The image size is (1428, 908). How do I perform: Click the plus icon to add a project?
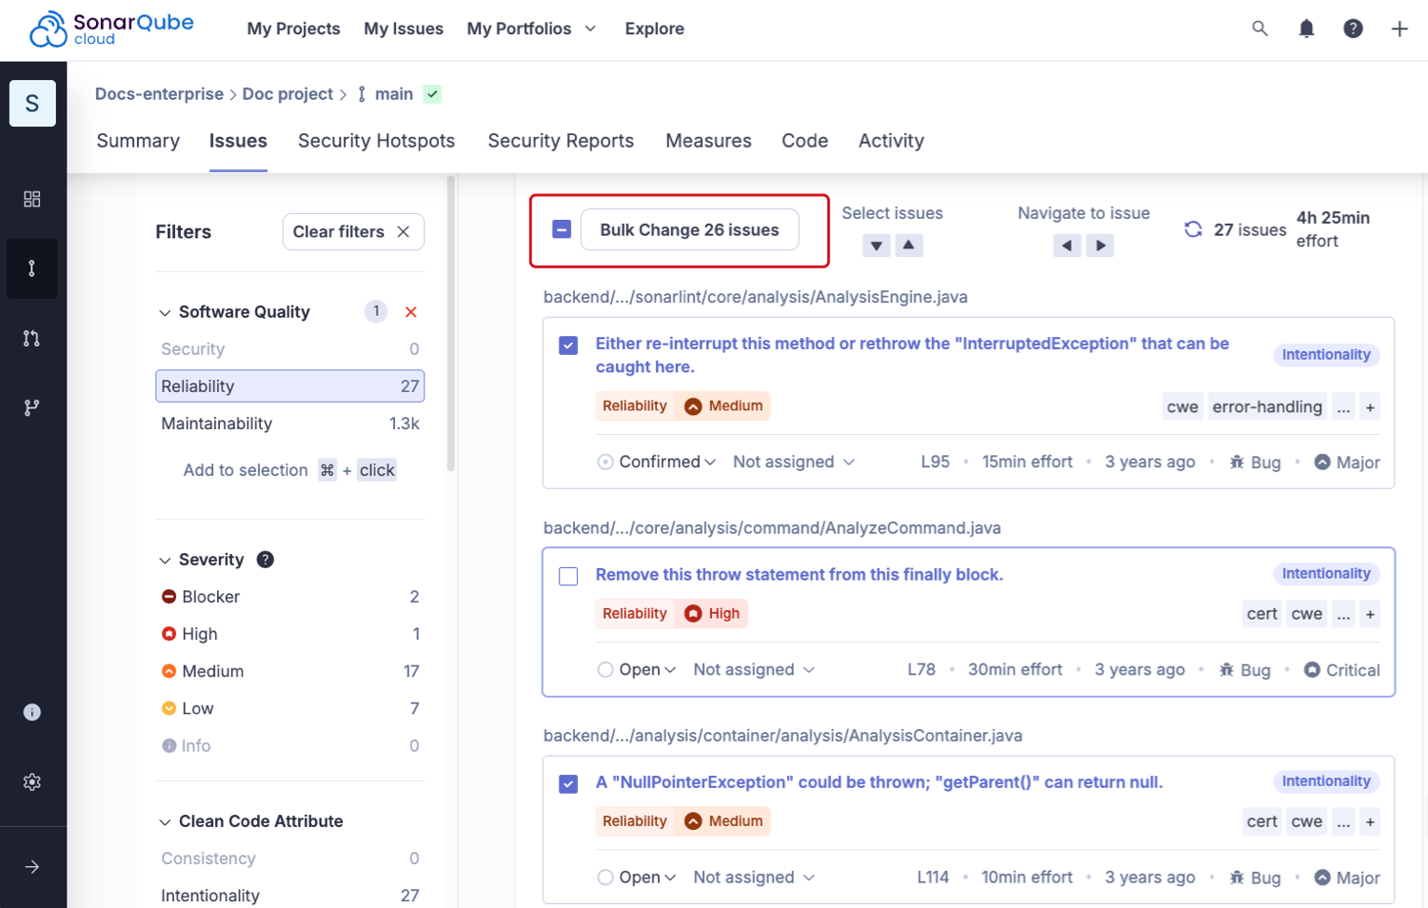click(1399, 29)
